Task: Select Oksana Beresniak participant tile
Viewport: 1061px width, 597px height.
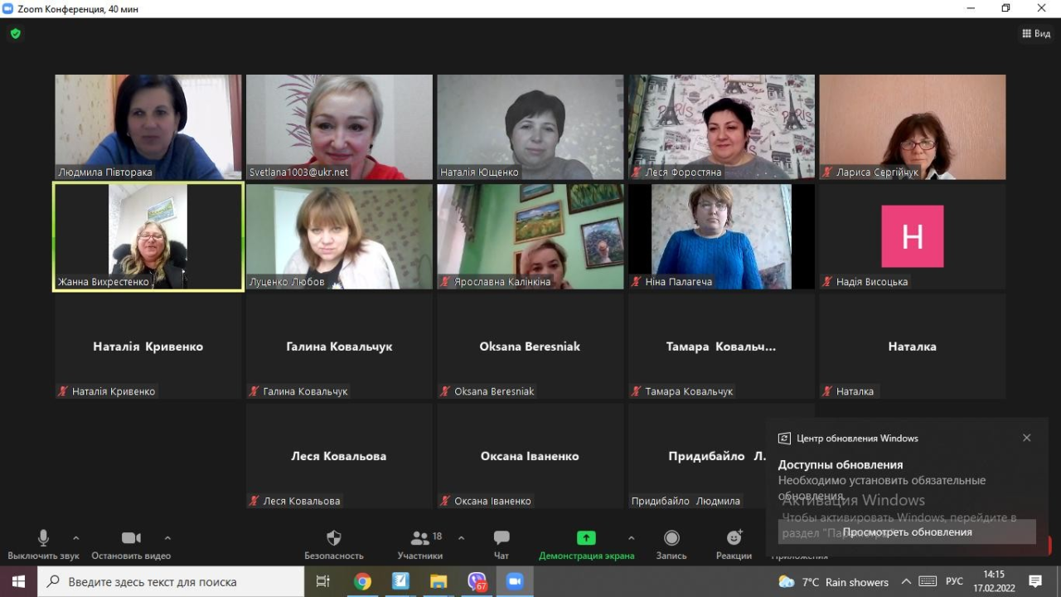Action: (x=530, y=346)
